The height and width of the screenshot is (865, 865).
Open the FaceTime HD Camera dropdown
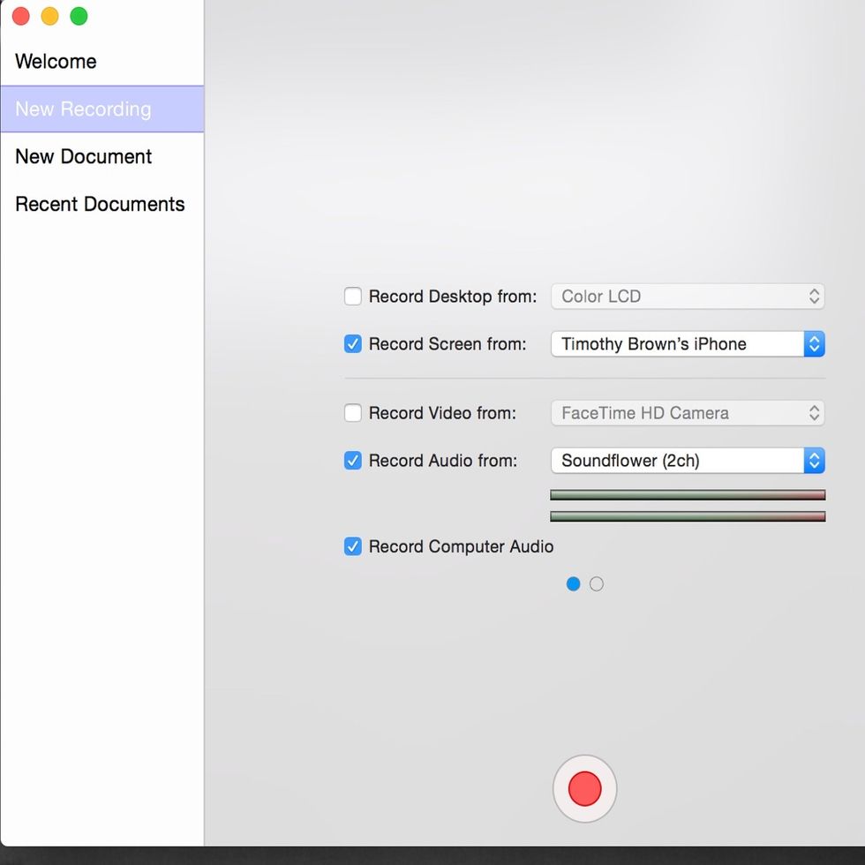(x=687, y=413)
